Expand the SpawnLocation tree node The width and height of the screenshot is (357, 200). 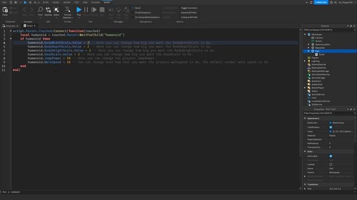(308, 44)
